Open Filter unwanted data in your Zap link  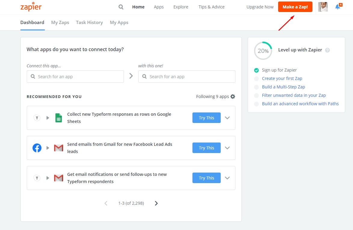pyautogui.click(x=294, y=95)
